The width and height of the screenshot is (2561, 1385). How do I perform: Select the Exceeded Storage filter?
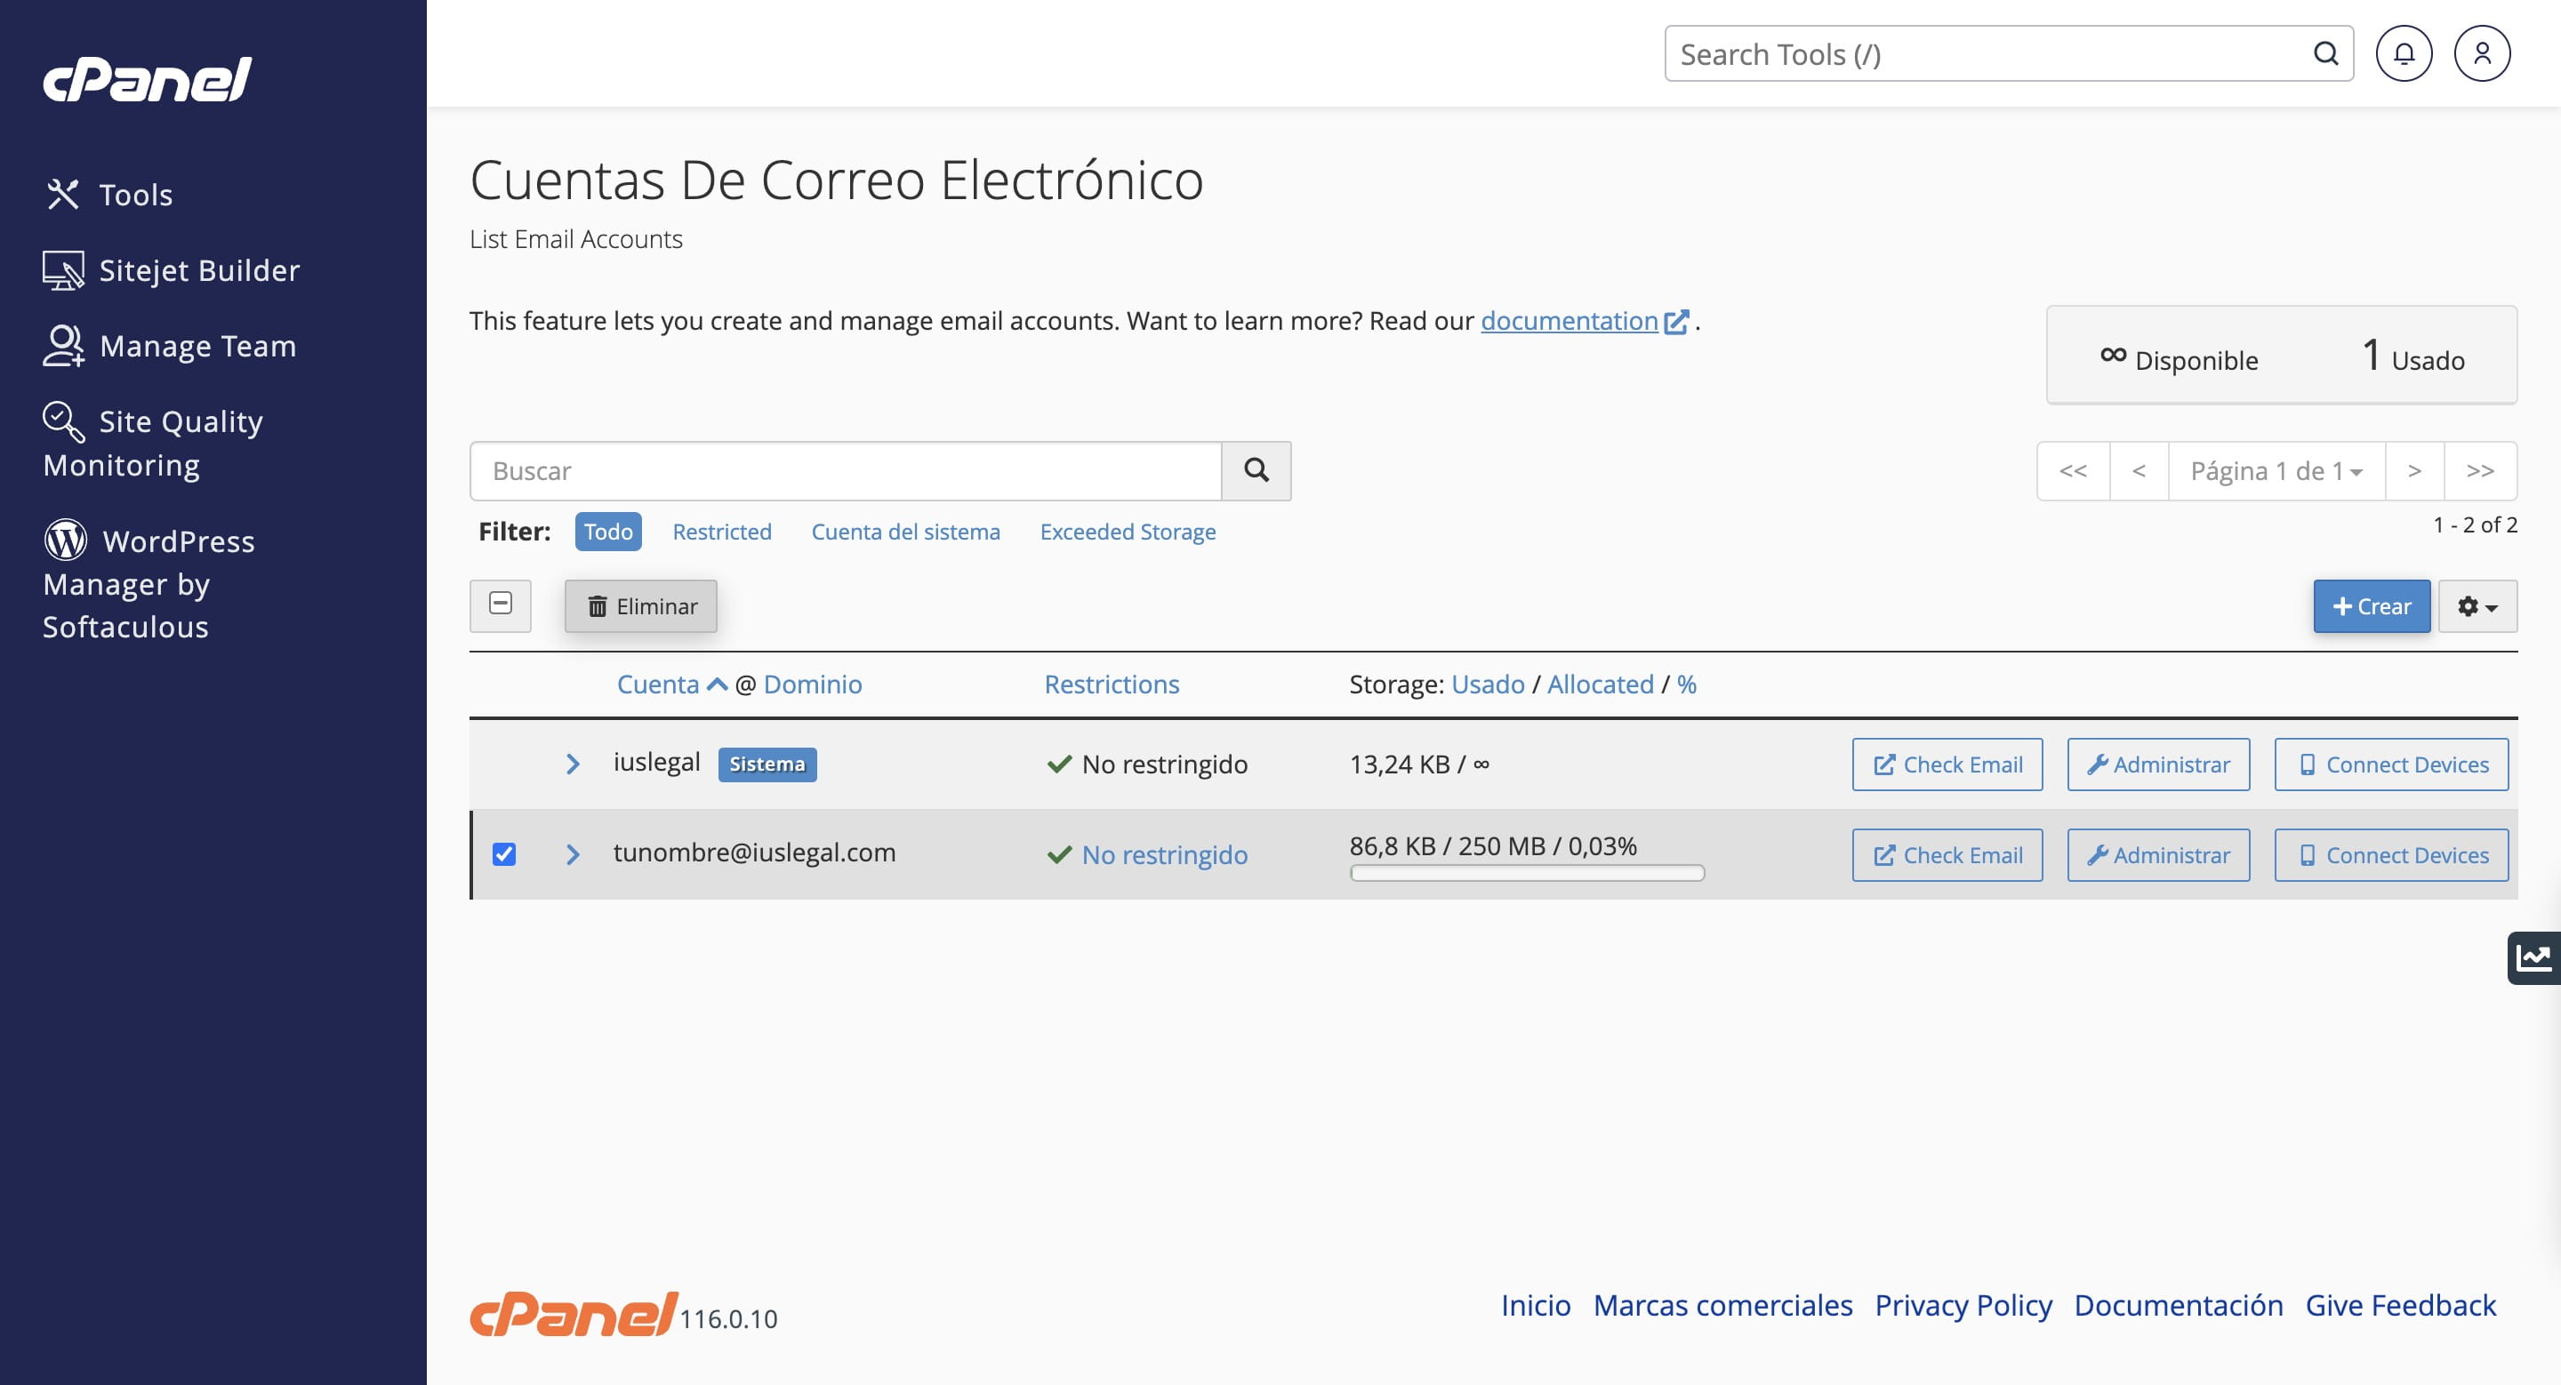tap(1128, 532)
